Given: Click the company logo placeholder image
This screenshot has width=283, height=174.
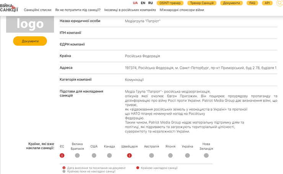Looking at the screenshot, I should pyautogui.click(x=30, y=24).
